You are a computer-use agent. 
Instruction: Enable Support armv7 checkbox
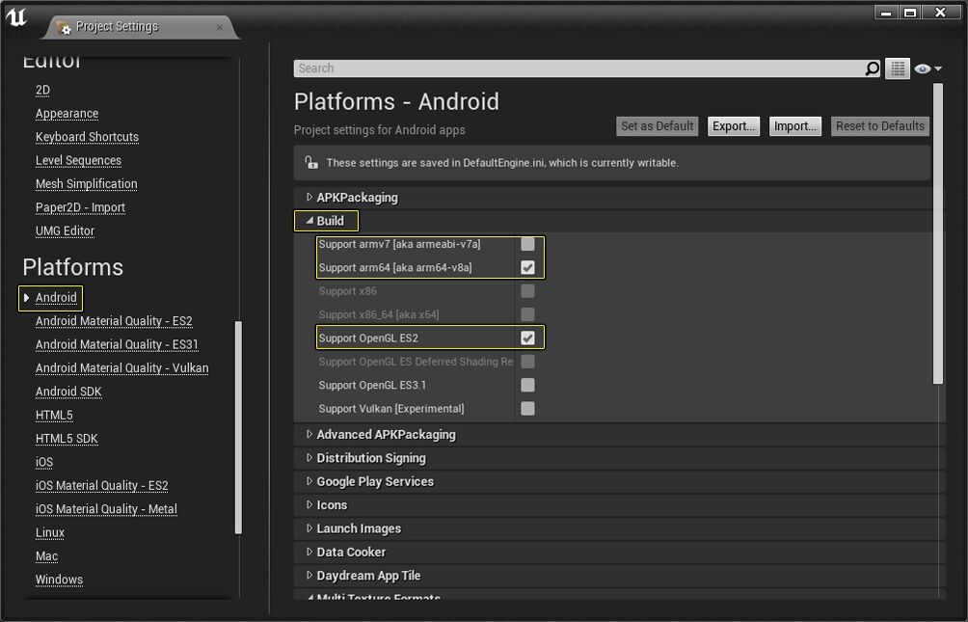coord(527,244)
